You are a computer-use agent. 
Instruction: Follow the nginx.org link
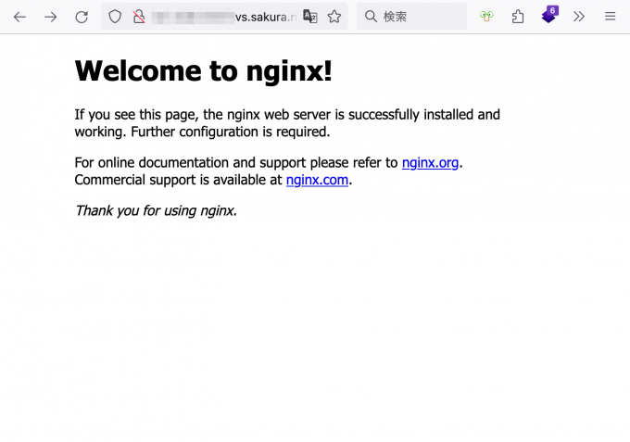(430, 163)
